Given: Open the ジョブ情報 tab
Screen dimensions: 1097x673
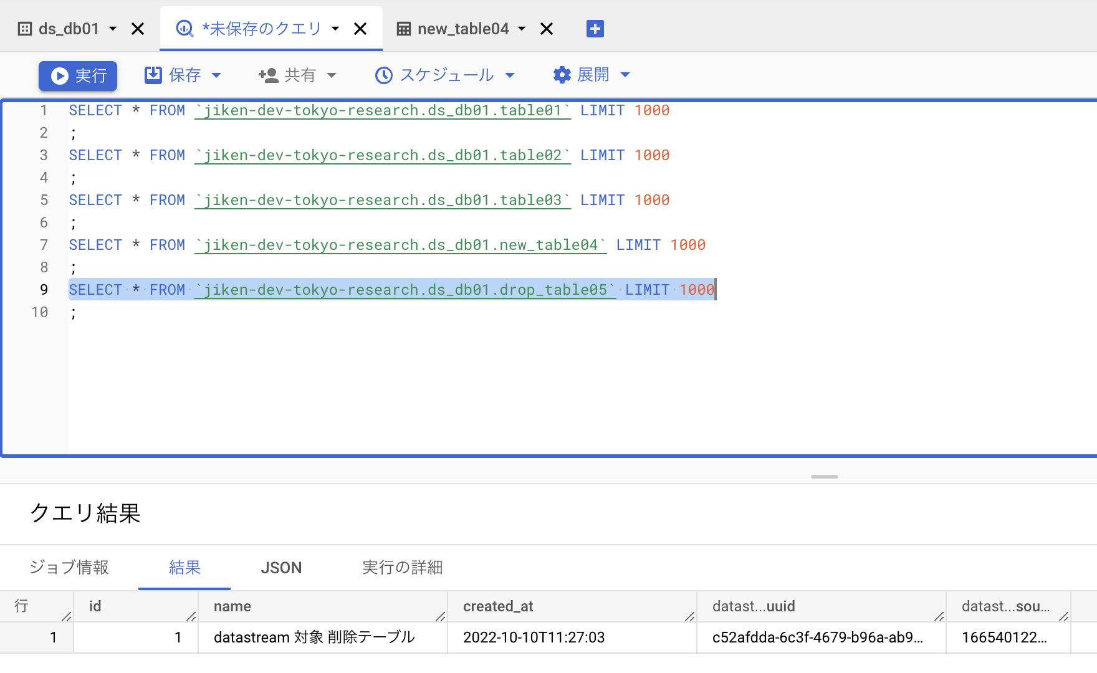Looking at the screenshot, I should click(x=69, y=568).
